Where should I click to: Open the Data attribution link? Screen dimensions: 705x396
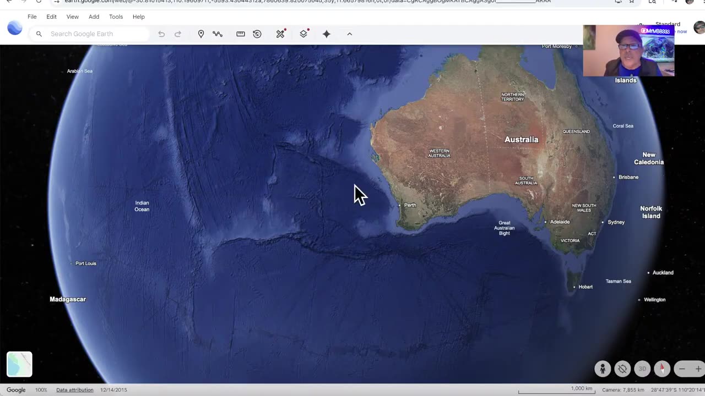click(x=74, y=390)
